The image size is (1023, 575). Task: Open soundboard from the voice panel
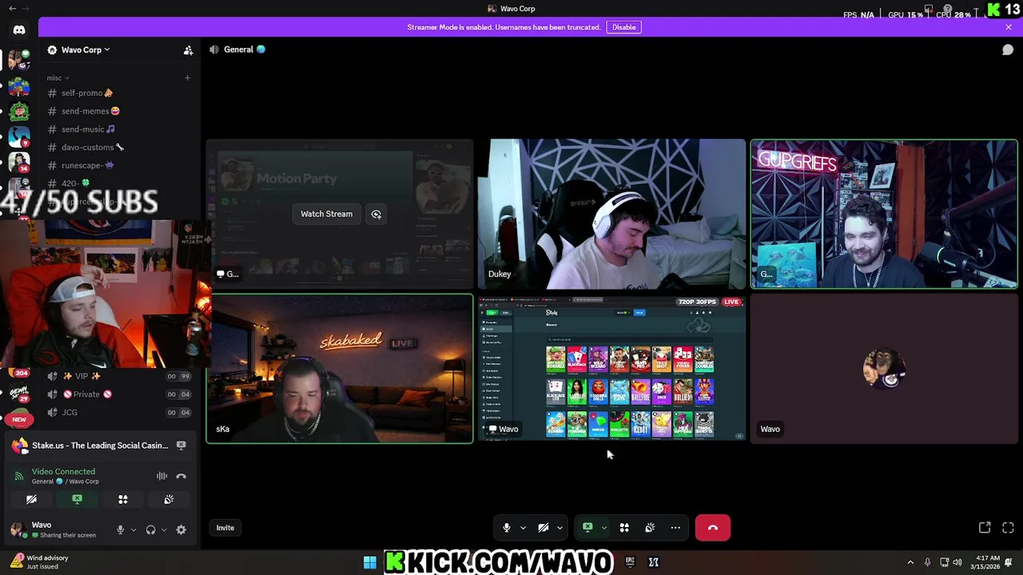point(169,499)
